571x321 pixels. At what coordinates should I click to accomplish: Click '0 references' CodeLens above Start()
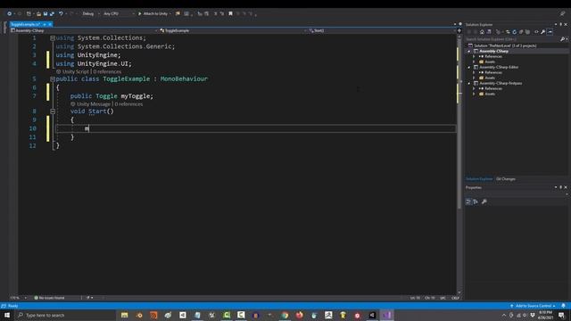coord(128,104)
